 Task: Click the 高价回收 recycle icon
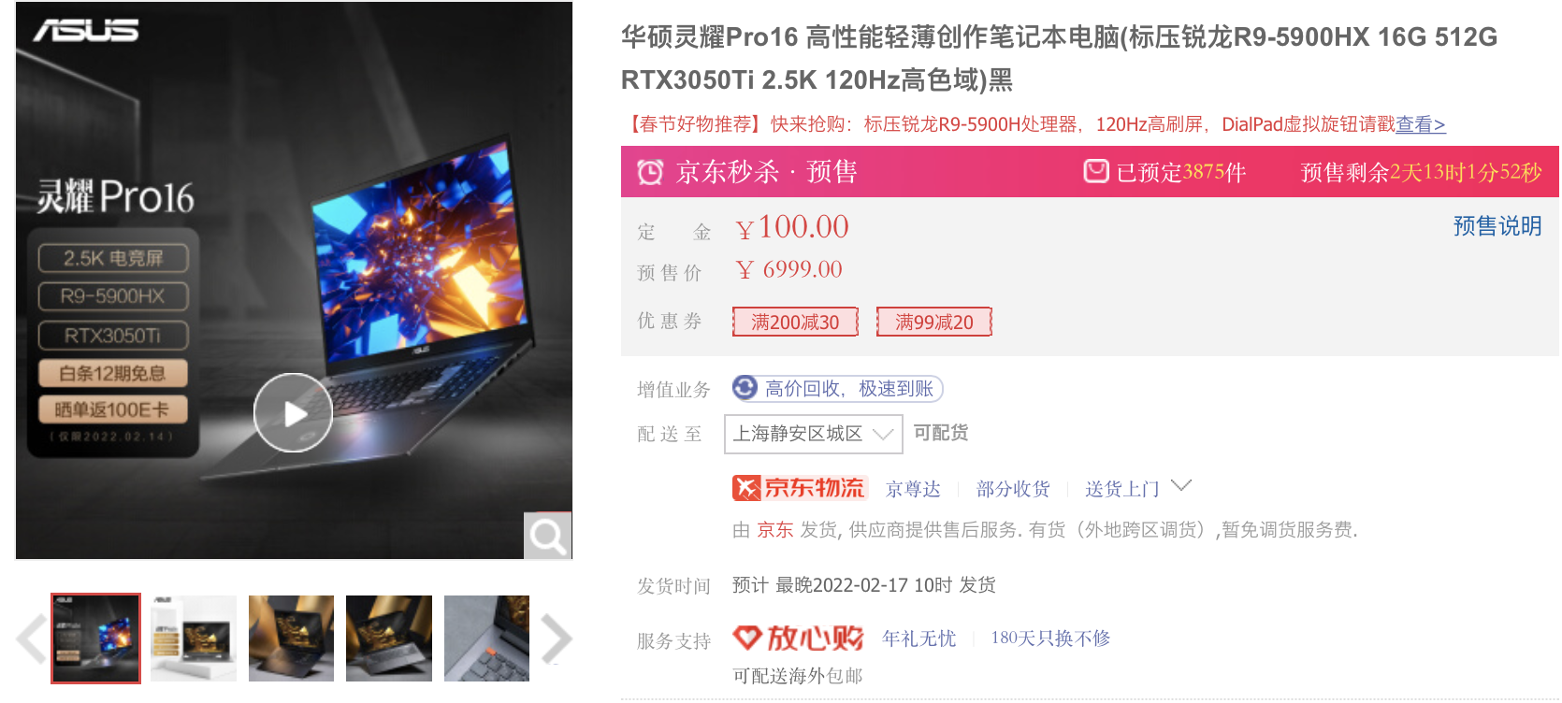(x=745, y=387)
